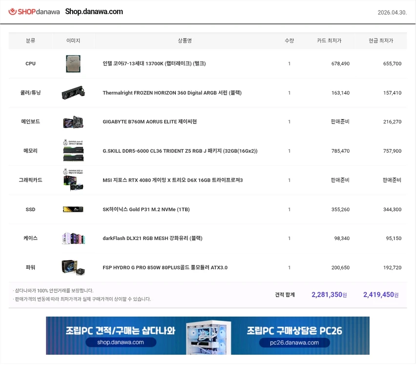The width and height of the screenshot is (416, 366).
Task: Click the 수량 column header
Action: tap(289, 41)
